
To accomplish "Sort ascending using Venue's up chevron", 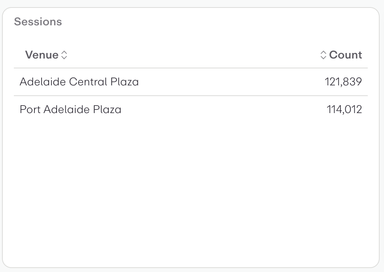I will click(64, 53).
